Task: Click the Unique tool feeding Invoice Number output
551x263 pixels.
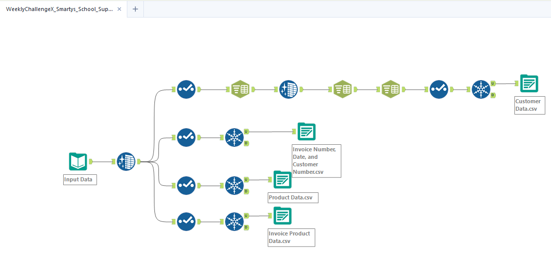Action: coord(234,137)
